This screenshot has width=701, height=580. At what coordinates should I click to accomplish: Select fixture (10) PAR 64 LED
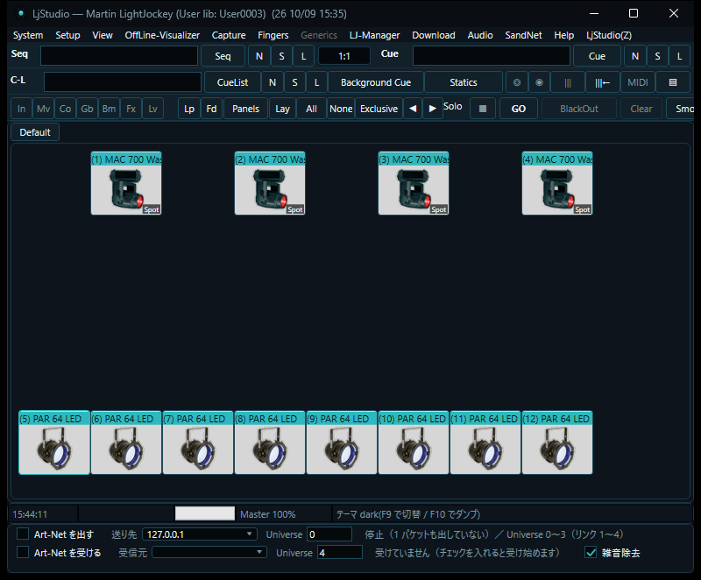coord(414,442)
